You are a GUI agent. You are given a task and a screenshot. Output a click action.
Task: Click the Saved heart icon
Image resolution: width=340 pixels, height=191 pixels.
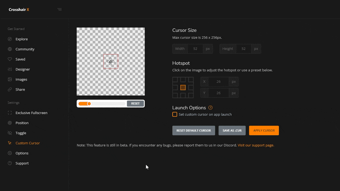[x=10, y=59]
